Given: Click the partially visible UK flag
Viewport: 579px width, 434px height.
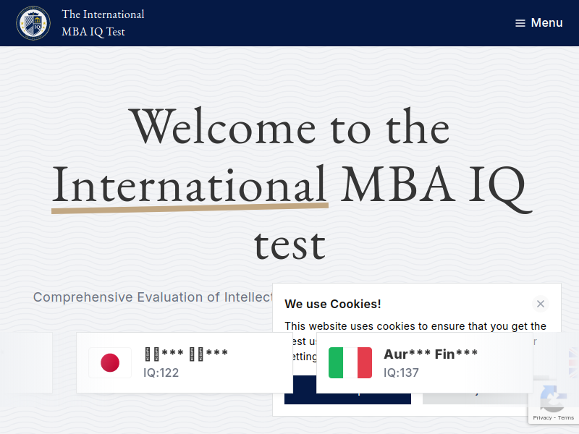Looking at the screenshot, I should pyautogui.click(x=572, y=362).
